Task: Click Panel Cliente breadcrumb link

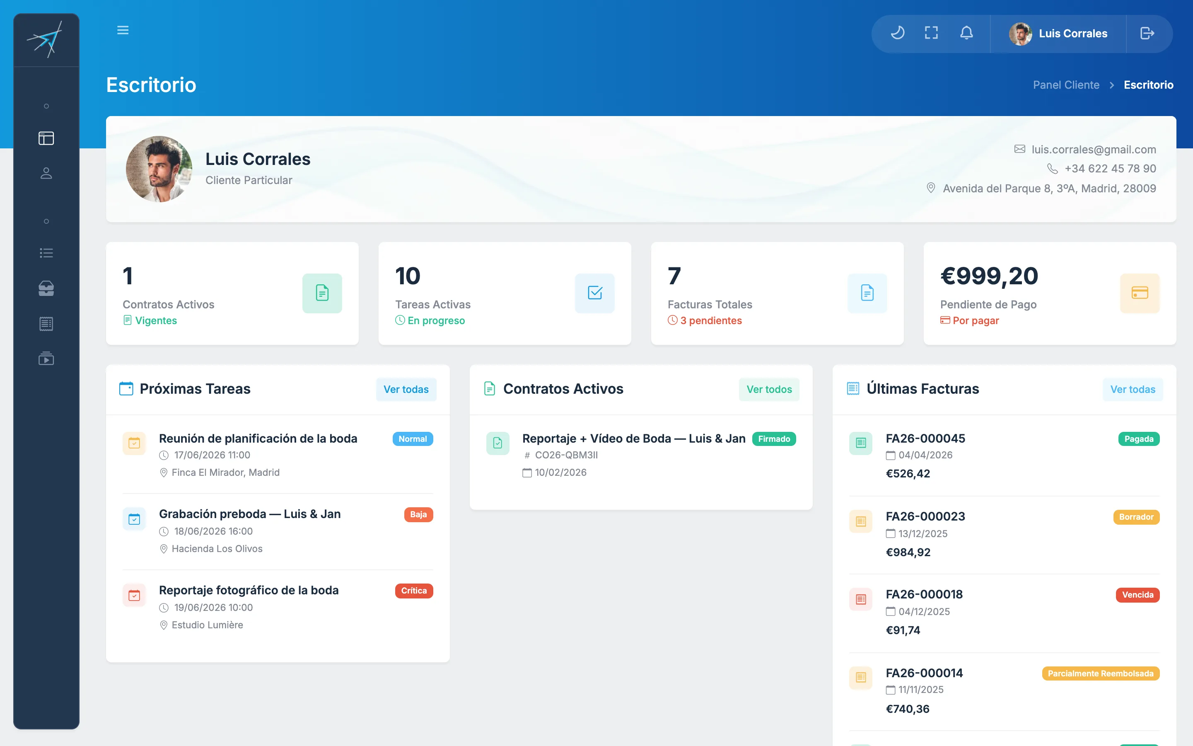Action: tap(1066, 85)
